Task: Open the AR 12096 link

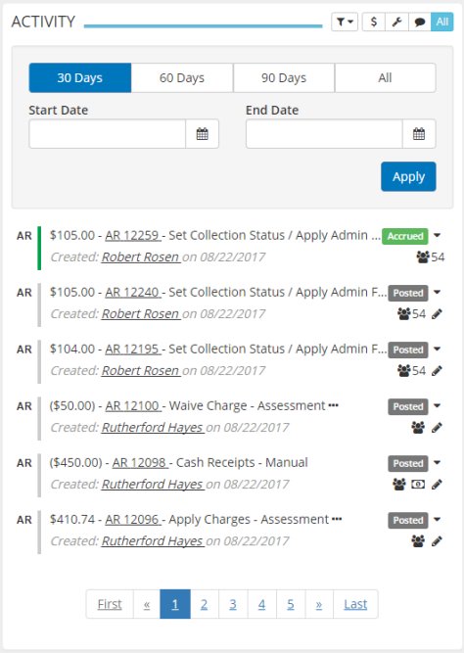Action: coord(132,520)
